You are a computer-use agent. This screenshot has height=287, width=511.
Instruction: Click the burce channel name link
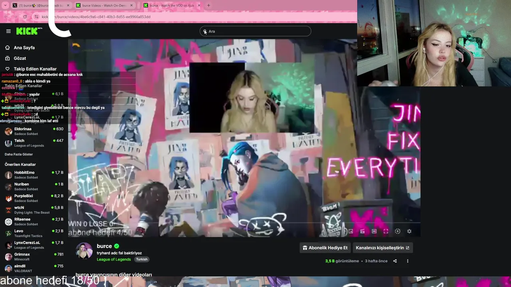tap(104, 246)
